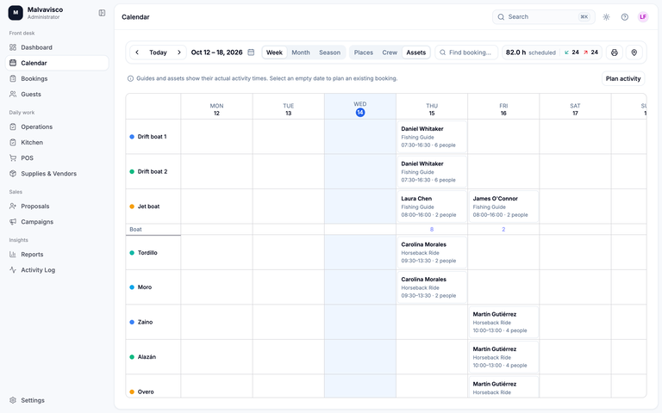Open the Reports page

57,254
